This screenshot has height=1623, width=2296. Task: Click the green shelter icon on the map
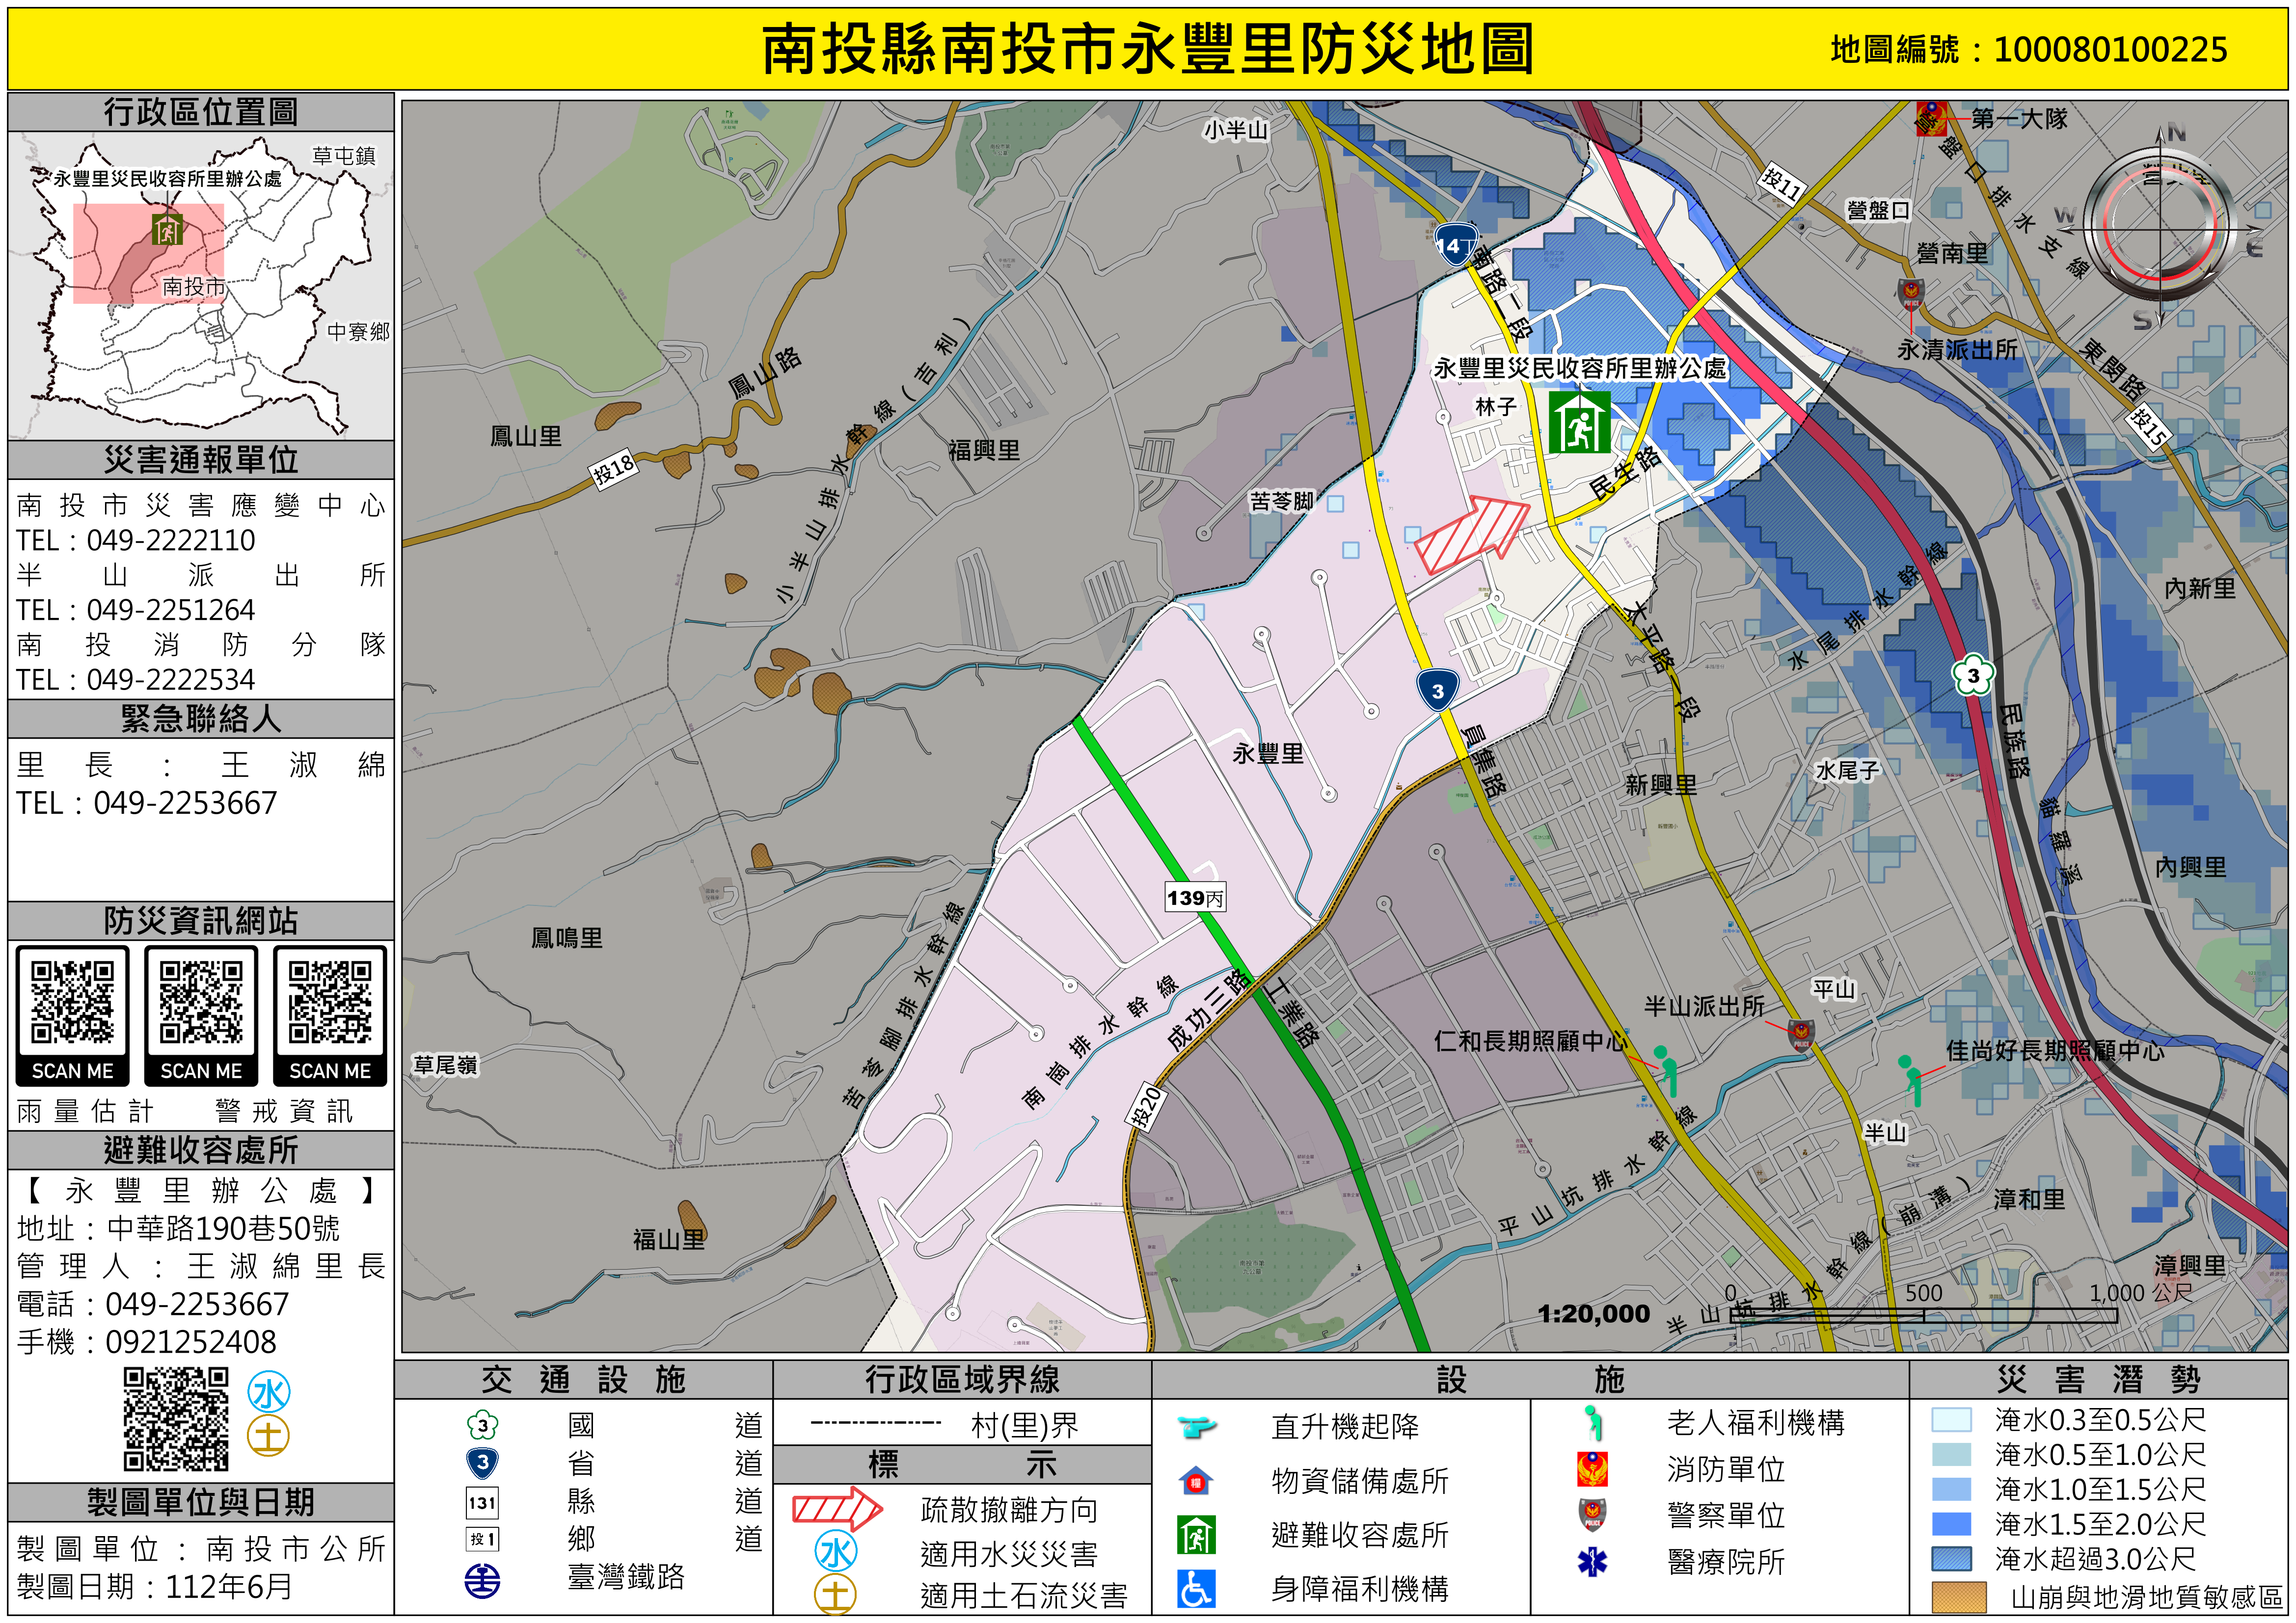pyautogui.click(x=1579, y=422)
